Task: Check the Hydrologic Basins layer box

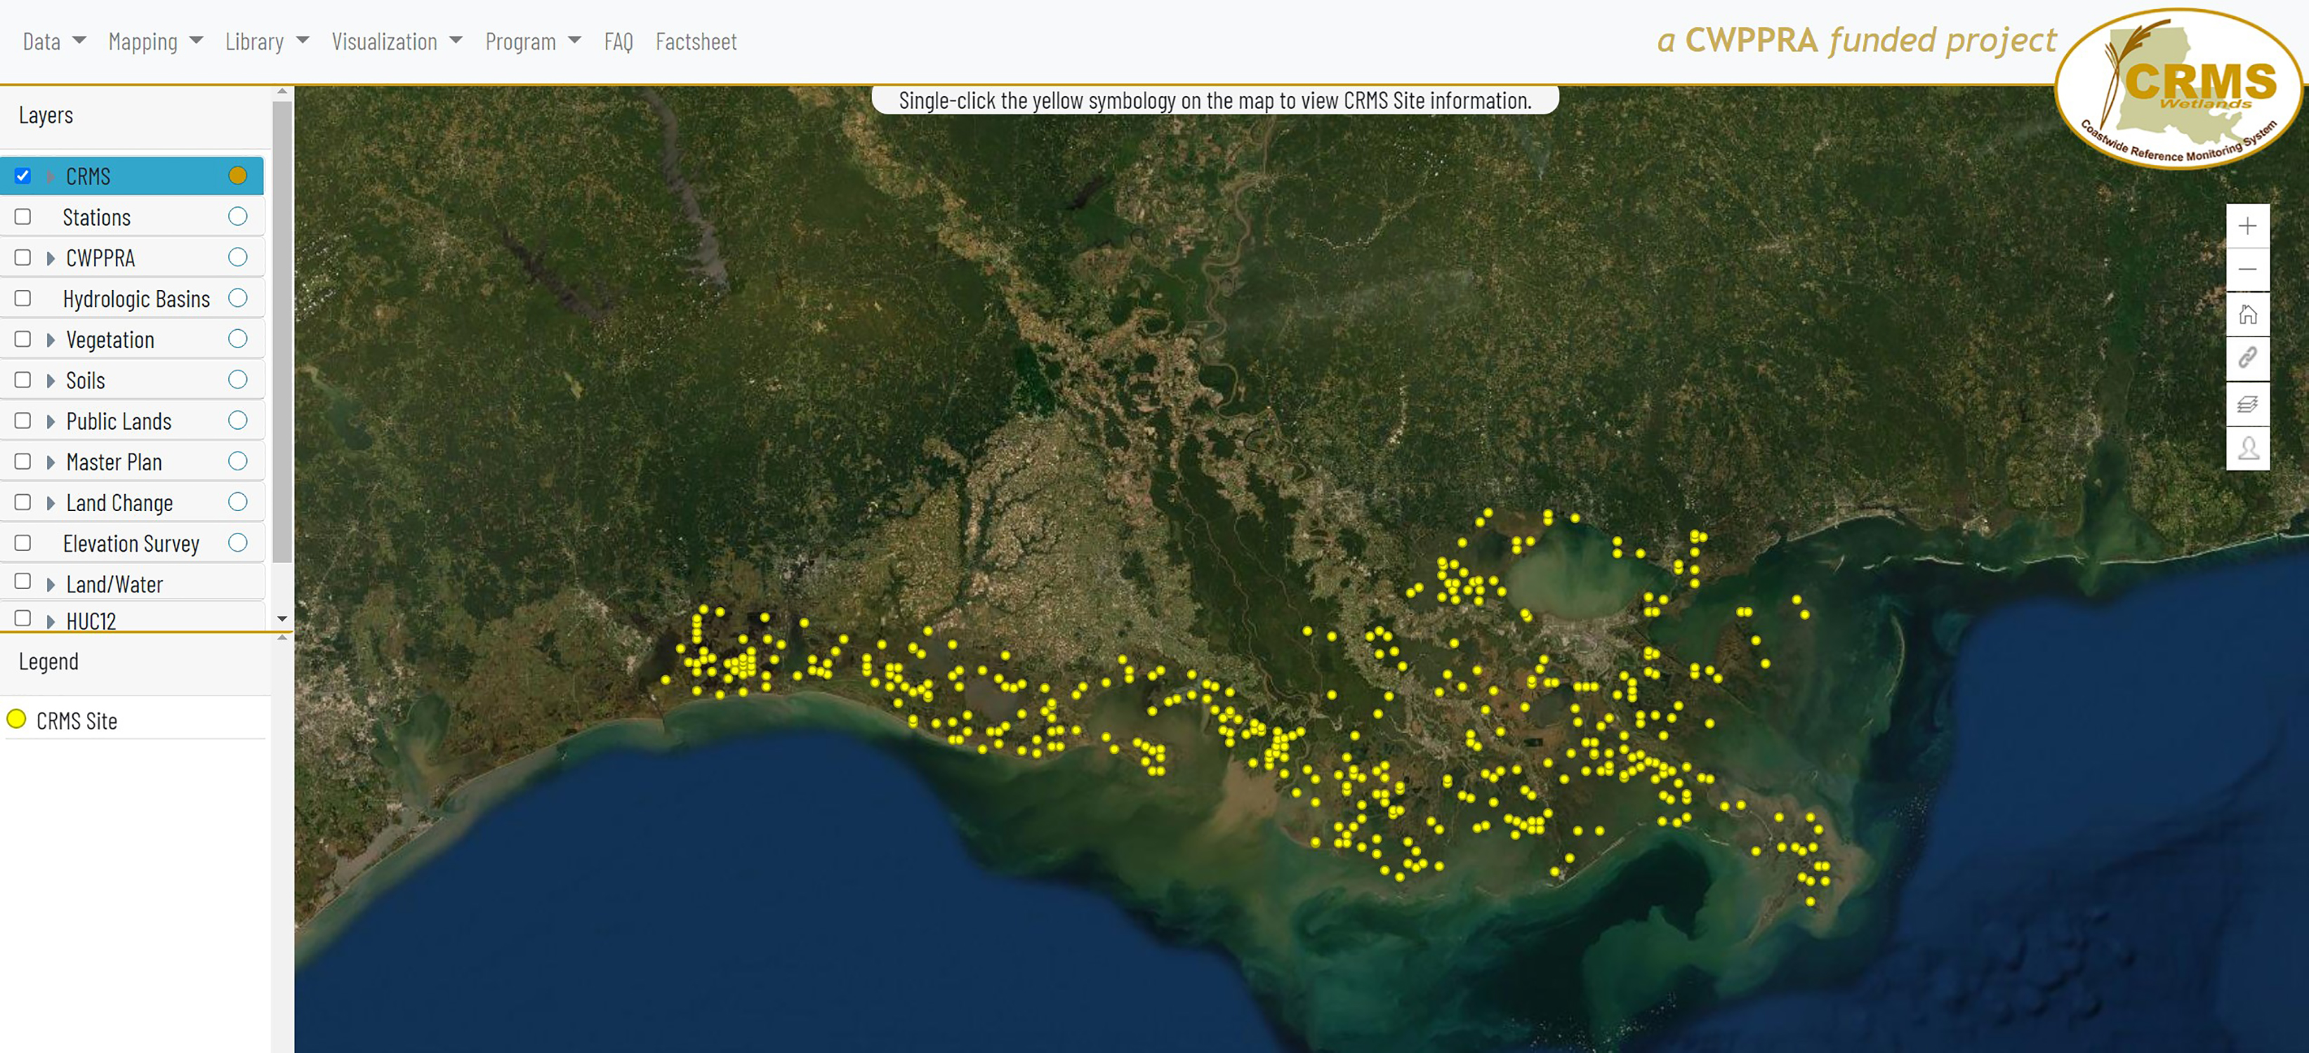Action: 23,298
